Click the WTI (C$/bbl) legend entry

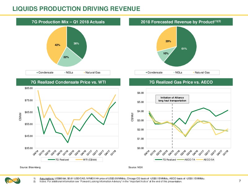click(x=86, y=160)
